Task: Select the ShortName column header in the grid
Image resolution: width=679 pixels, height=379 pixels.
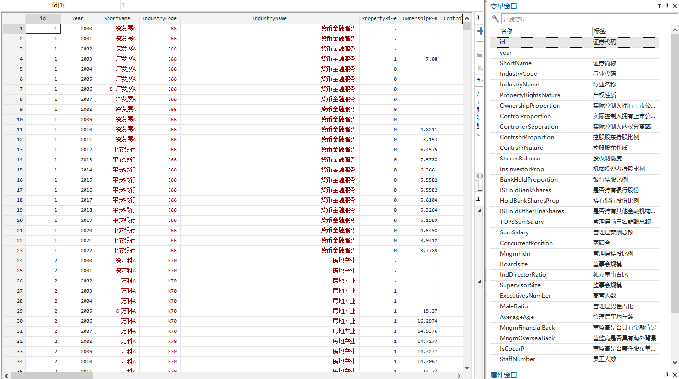Action: (x=117, y=18)
